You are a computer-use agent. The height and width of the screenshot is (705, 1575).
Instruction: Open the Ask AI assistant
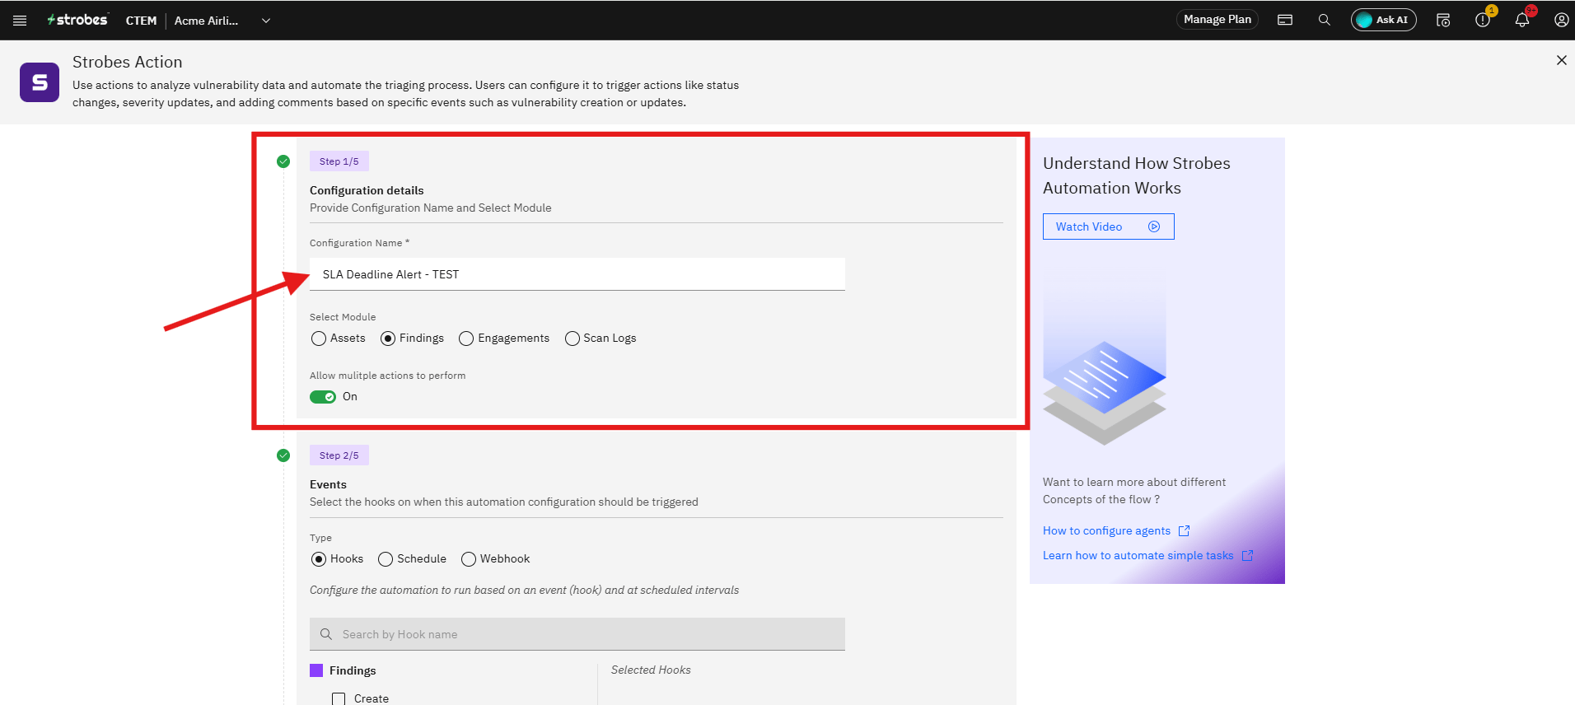1383,20
